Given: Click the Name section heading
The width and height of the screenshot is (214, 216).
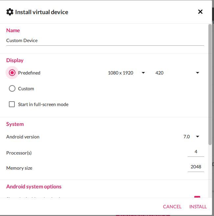Looking at the screenshot, I should coord(13,30).
